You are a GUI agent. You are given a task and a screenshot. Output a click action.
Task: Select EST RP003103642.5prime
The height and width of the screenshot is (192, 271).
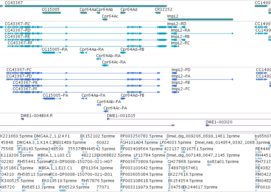[x=141, y=168]
